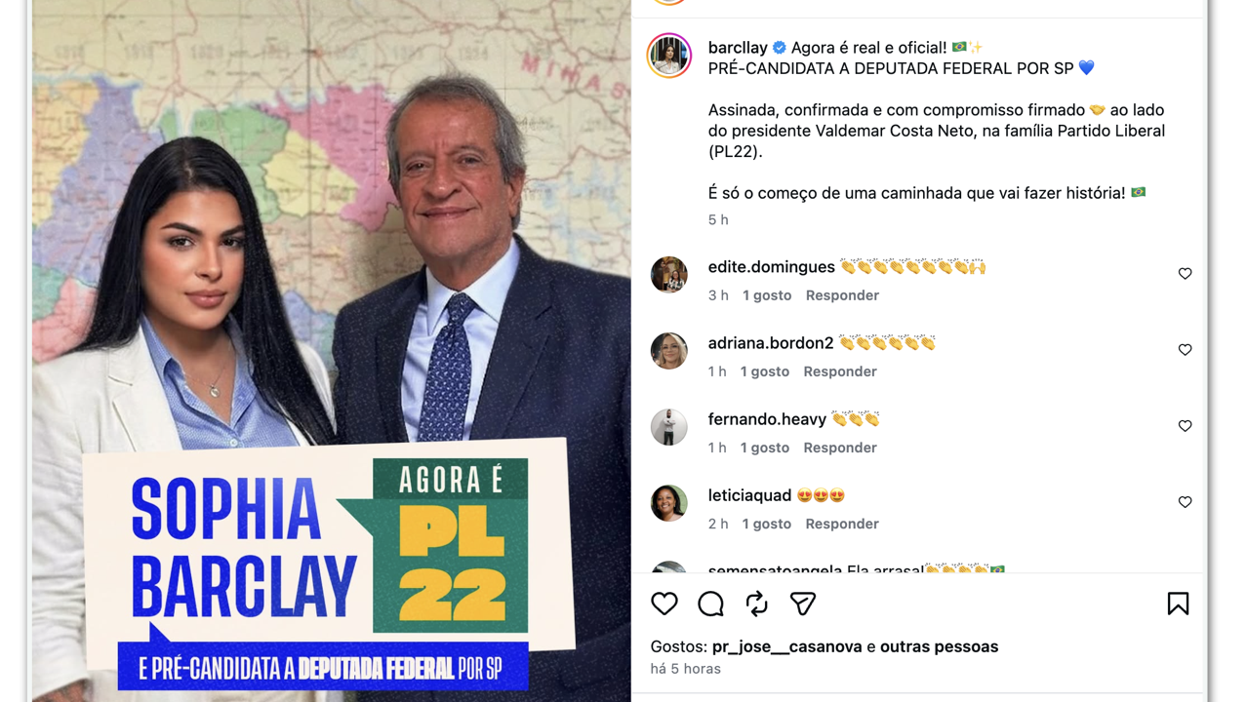Share the post via paper plane icon

click(803, 604)
